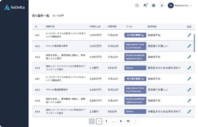Click the Redelta Inc. round avatar

[x=171, y=6]
